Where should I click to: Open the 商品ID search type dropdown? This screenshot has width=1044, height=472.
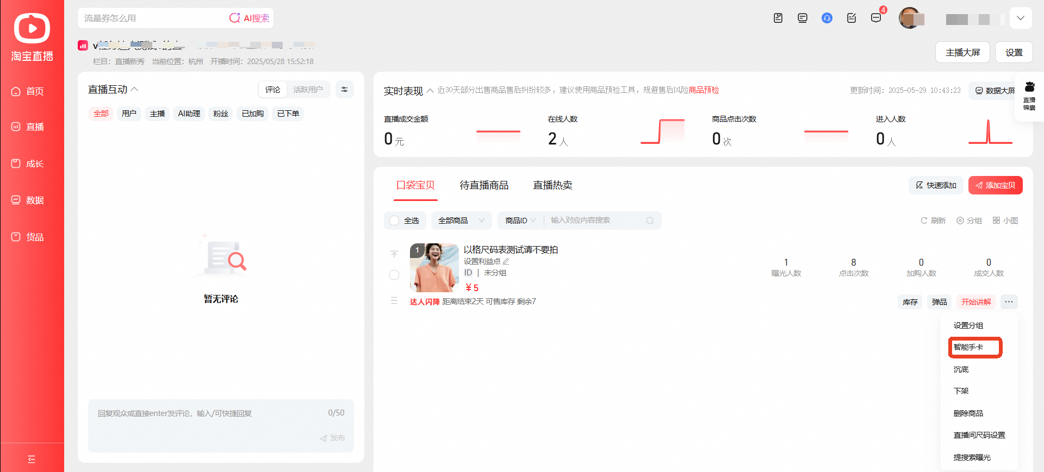pos(520,221)
